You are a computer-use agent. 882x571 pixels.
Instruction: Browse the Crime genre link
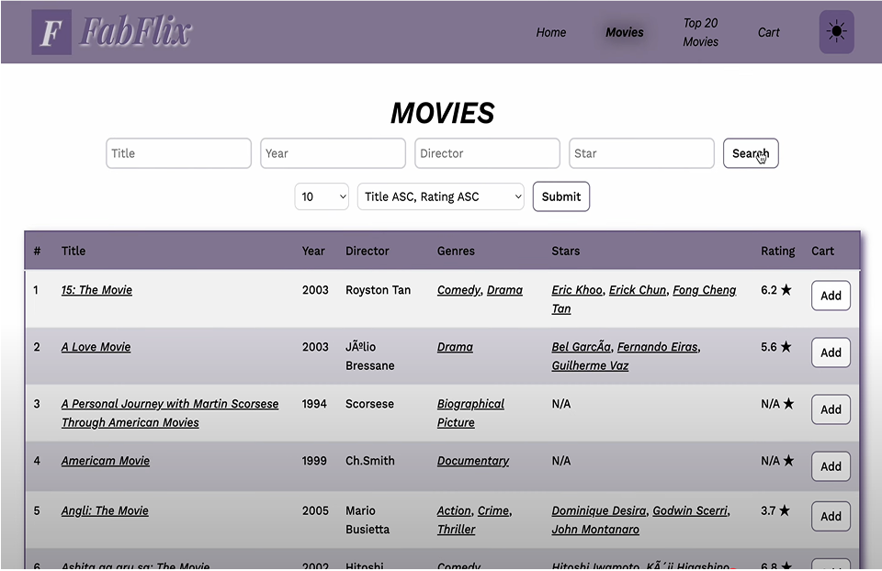(x=493, y=510)
